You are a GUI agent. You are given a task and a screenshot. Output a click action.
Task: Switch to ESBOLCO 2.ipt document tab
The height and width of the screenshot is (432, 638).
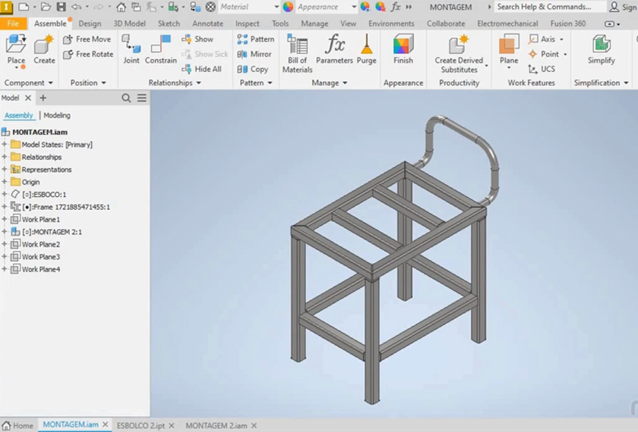(141, 426)
